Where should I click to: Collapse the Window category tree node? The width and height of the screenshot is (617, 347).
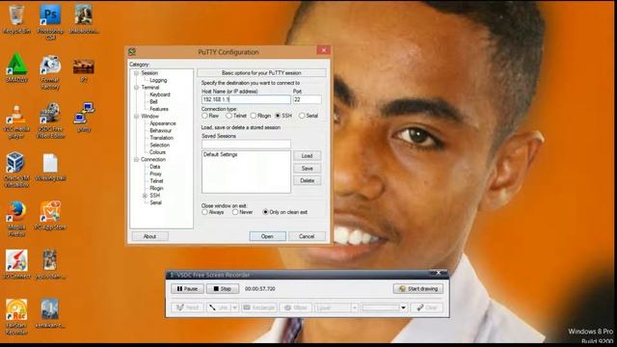pos(136,116)
